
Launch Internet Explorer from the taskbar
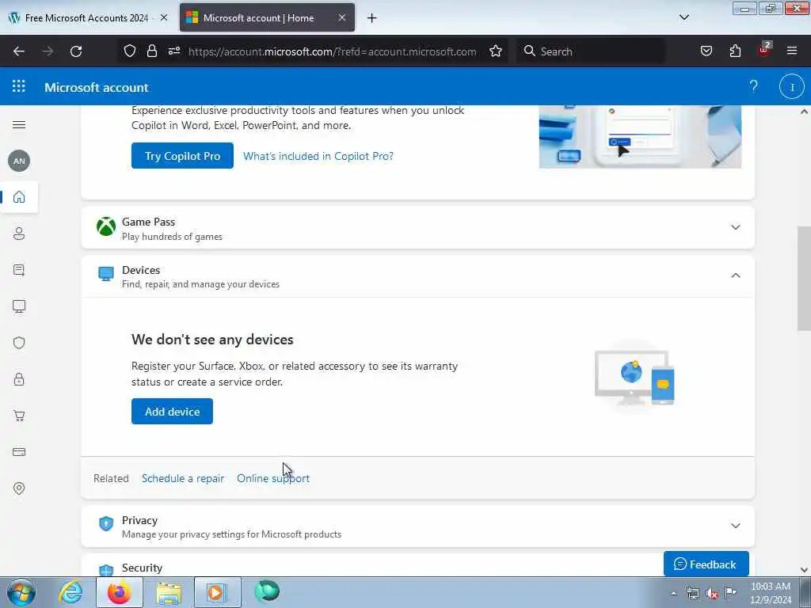click(70, 592)
